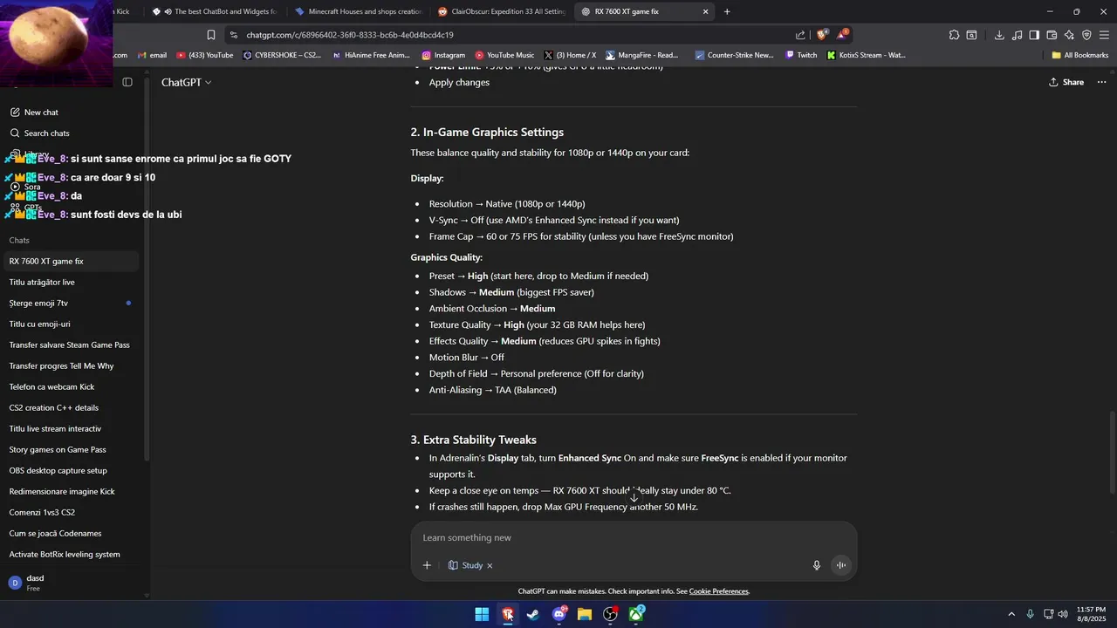Open the Cookie Preferences link

pos(719,591)
